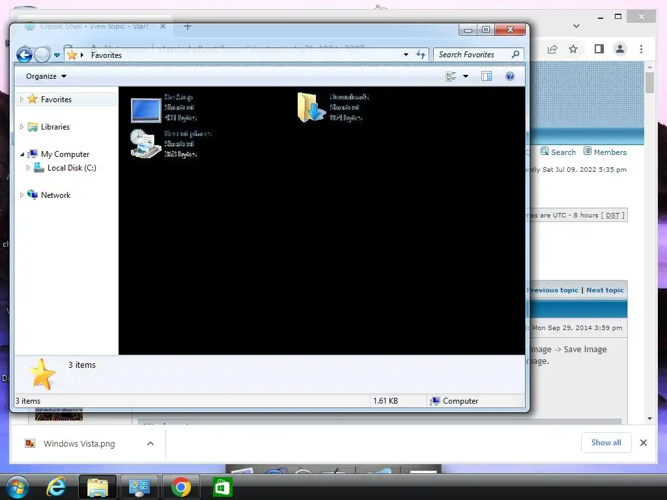Screen dimensions: 667x500
Task: Select the Downloads folder shortcut icon
Action: [311, 107]
